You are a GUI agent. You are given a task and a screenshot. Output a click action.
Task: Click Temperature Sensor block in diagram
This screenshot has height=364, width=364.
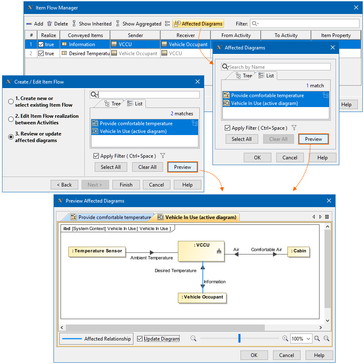pos(97,252)
